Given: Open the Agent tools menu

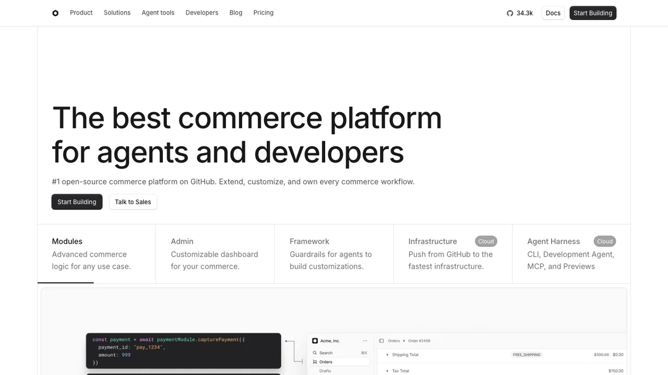Looking at the screenshot, I should tap(158, 12).
